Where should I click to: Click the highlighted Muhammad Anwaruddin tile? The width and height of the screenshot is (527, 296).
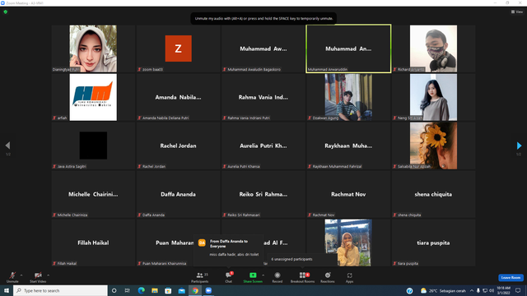348,49
